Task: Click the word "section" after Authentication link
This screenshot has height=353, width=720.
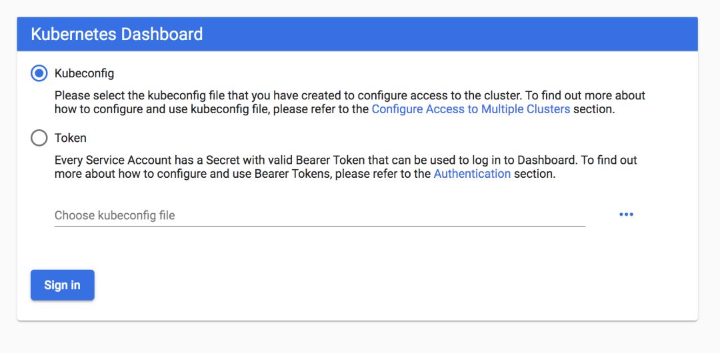Action: [534, 174]
